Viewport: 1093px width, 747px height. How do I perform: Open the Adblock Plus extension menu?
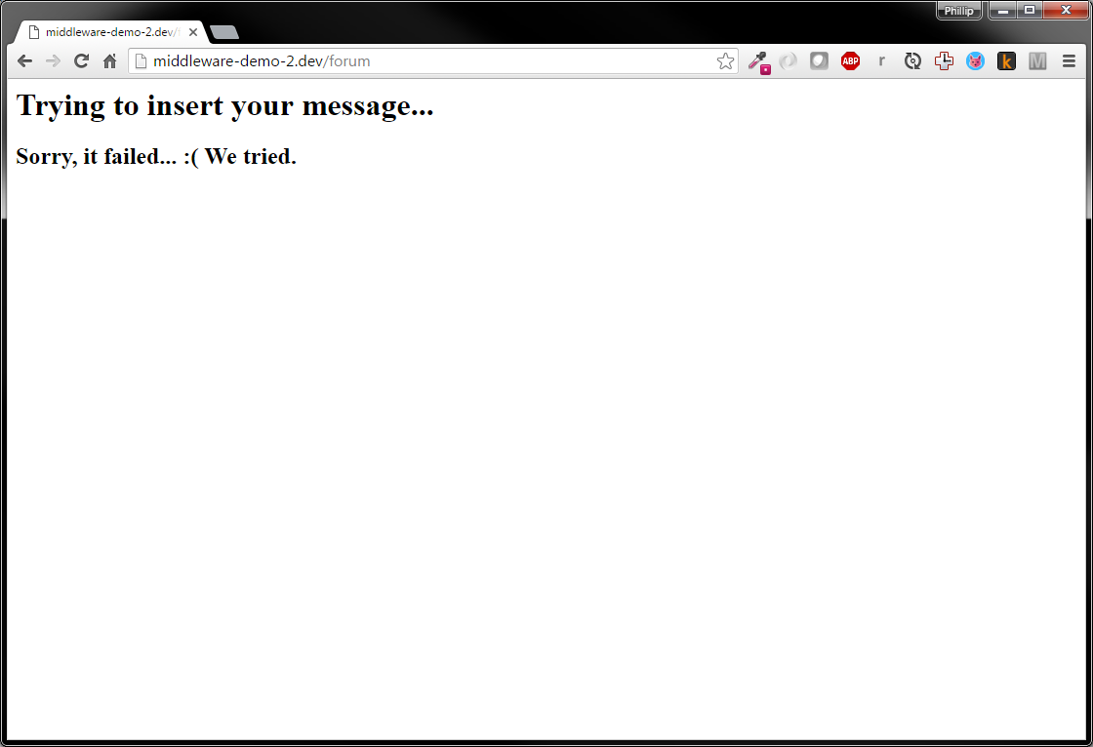[x=850, y=61]
